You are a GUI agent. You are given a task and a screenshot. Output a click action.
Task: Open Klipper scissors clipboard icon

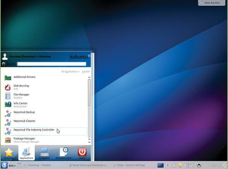[174, 165]
